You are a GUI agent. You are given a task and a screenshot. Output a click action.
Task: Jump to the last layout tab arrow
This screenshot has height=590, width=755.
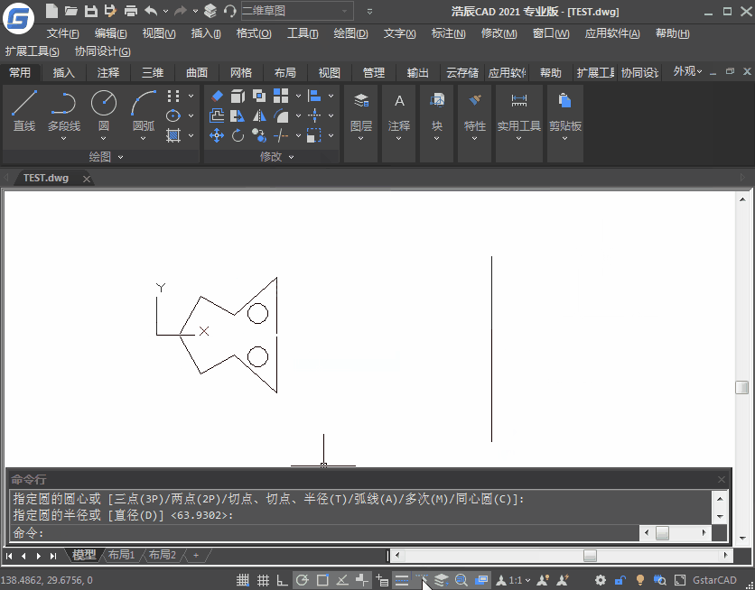53,556
